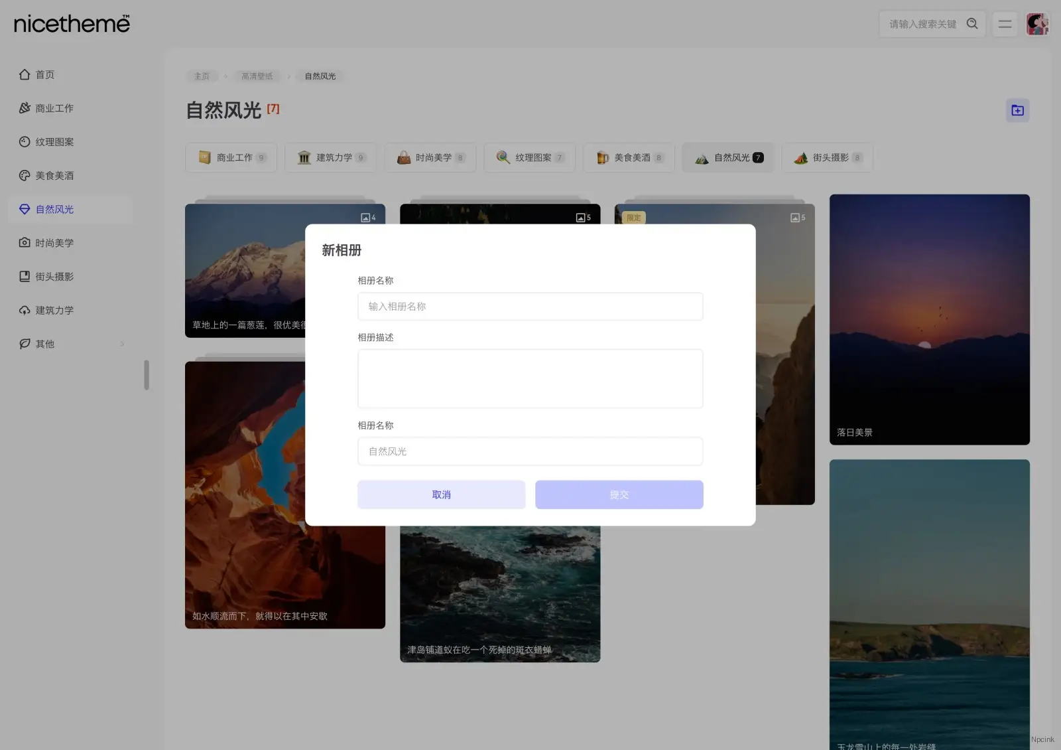This screenshot has height=750, width=1061.
Task: Click the sidebar scrollbar handle
Action: [147, 375]
